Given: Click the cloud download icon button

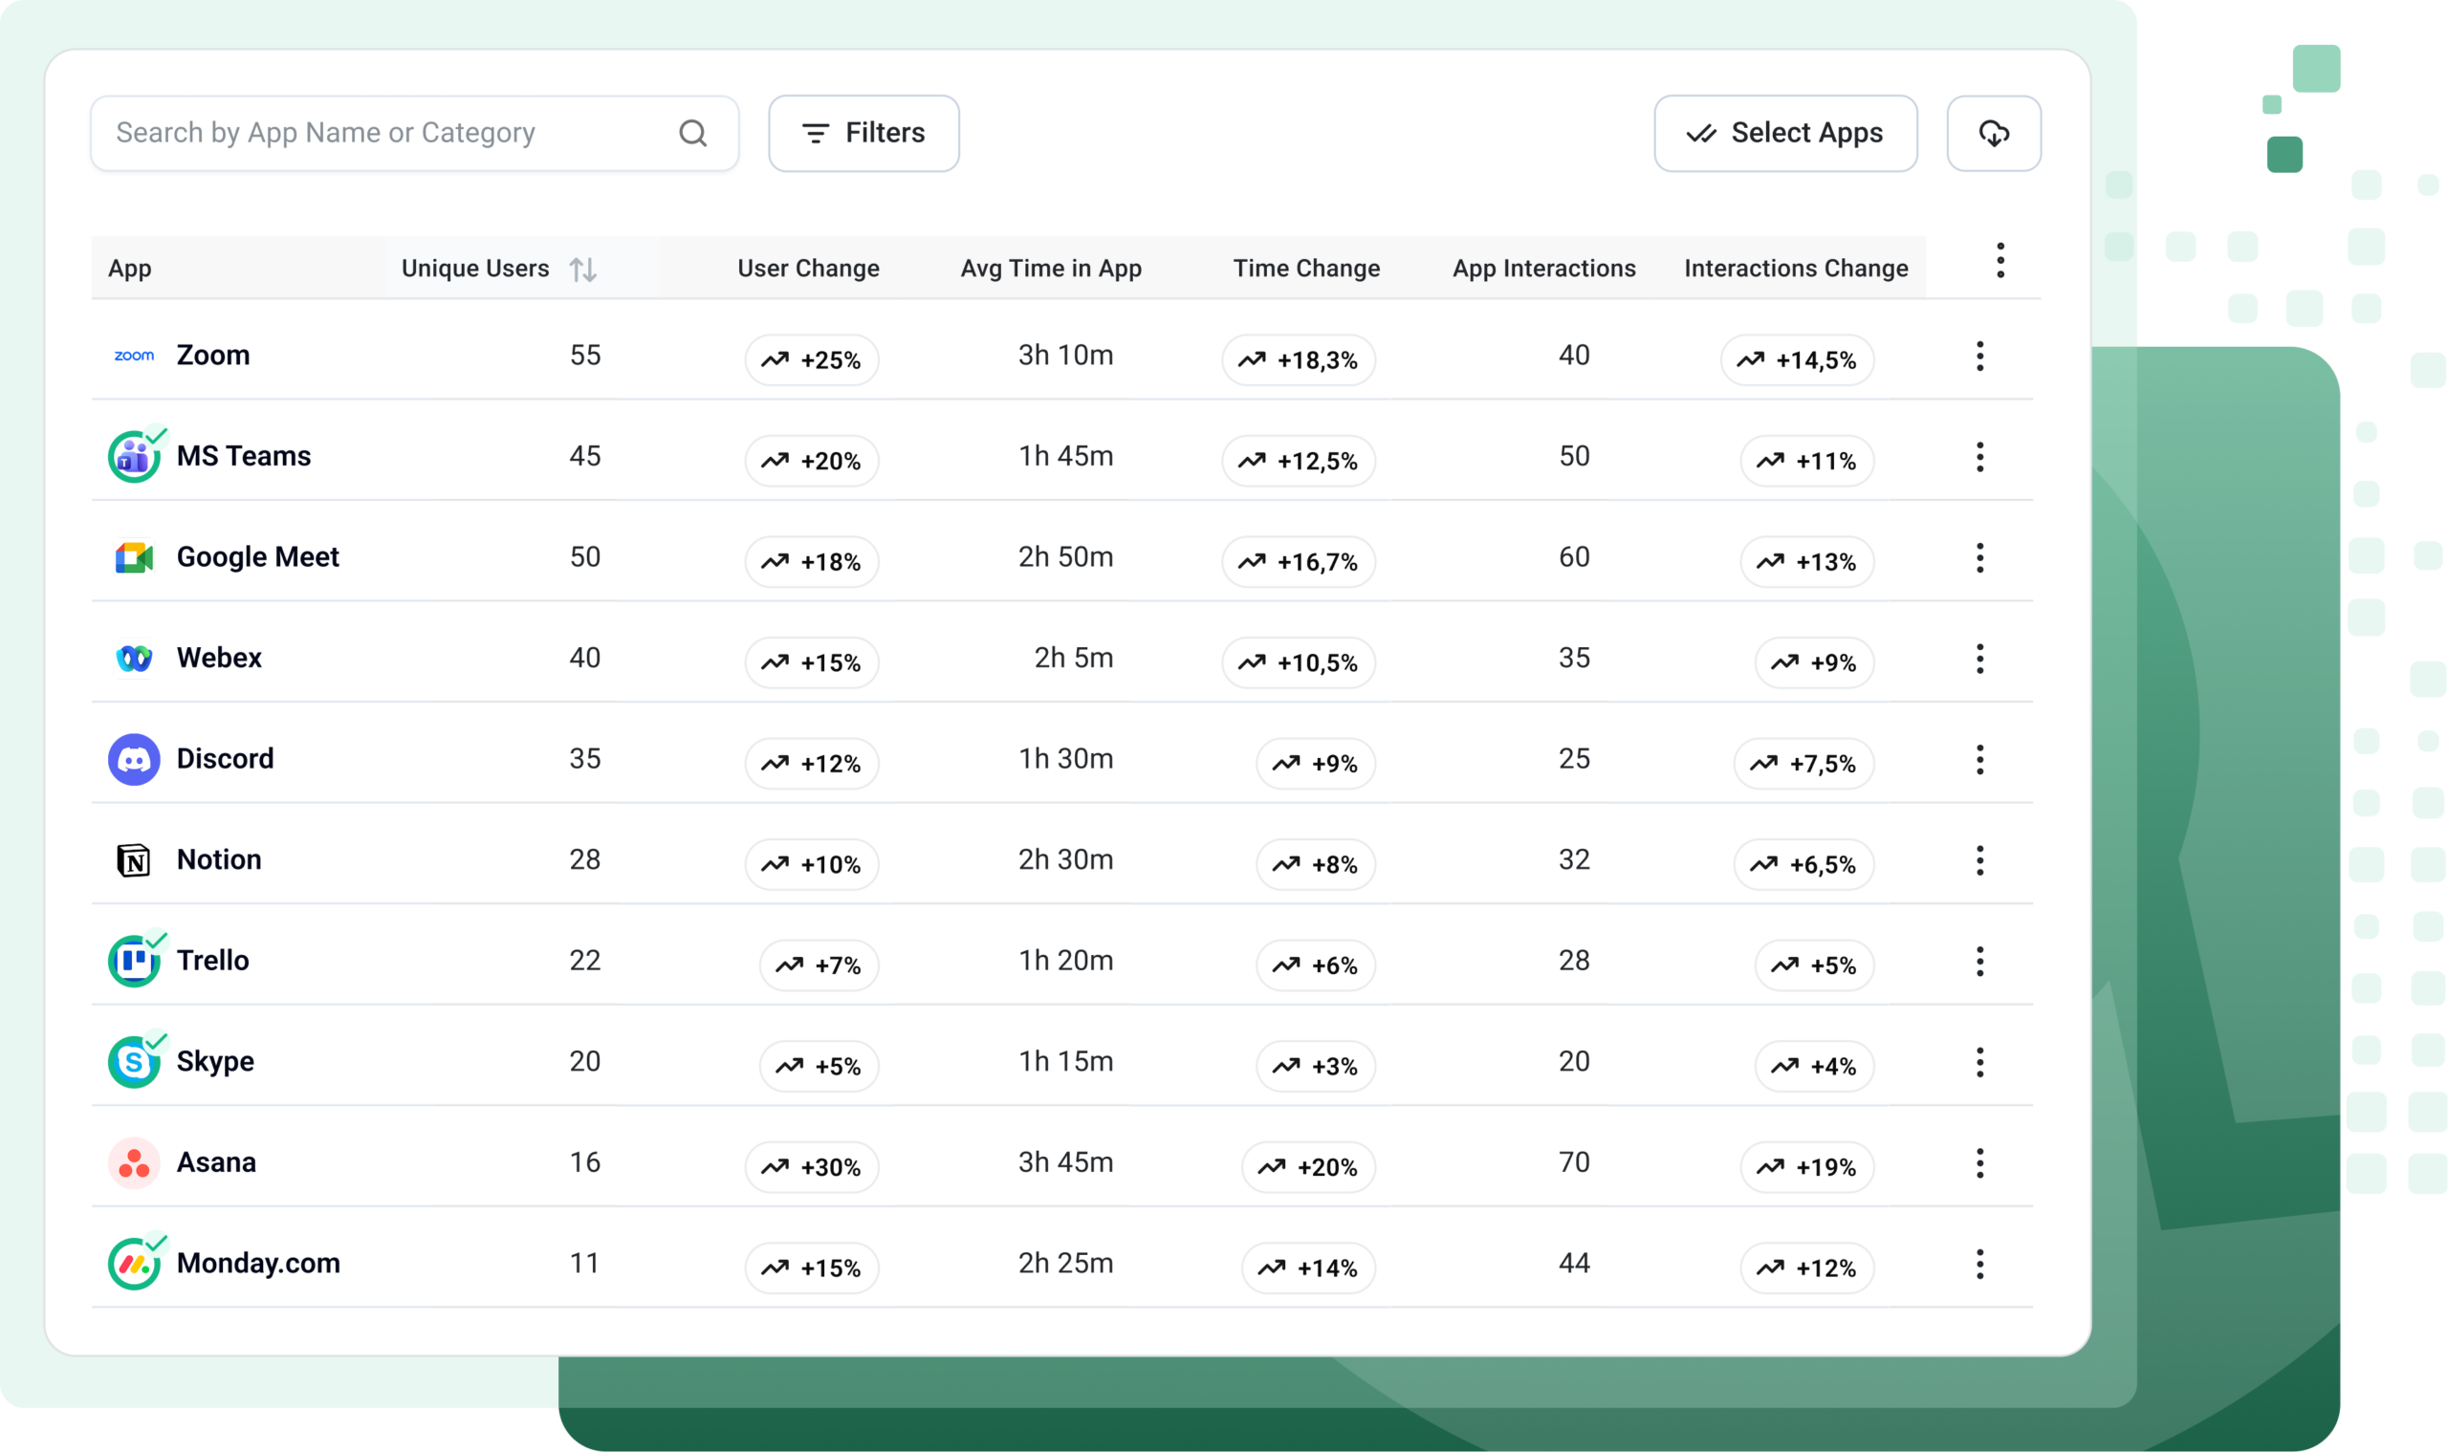Looking at the screenshot, I should (1994, 133).
